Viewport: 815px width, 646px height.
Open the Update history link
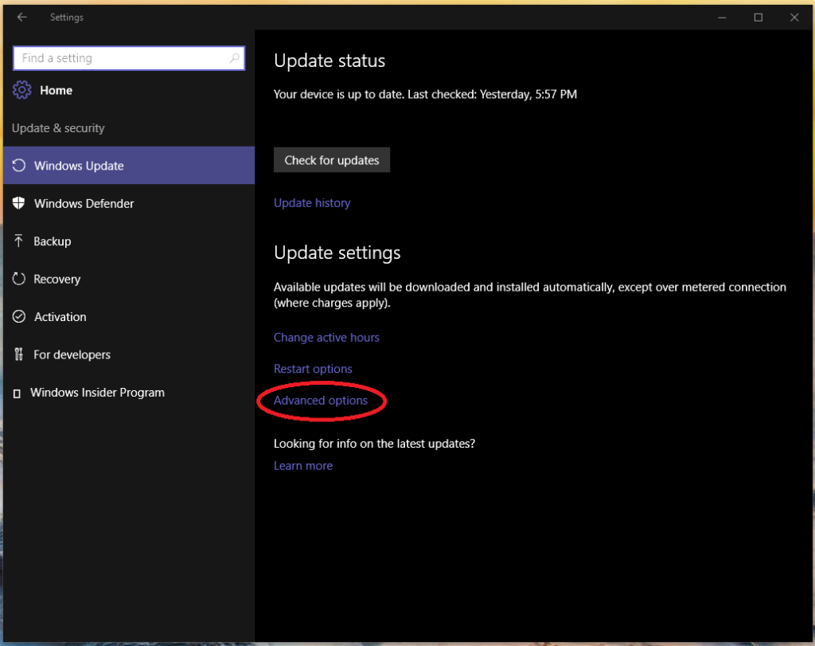click(312, 203)
